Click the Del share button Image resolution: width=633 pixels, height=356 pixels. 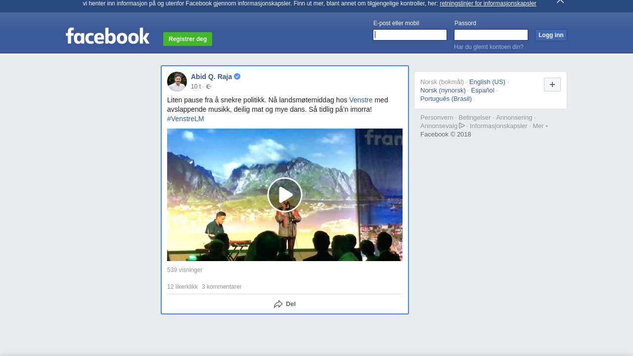click(x=285, y=304)
